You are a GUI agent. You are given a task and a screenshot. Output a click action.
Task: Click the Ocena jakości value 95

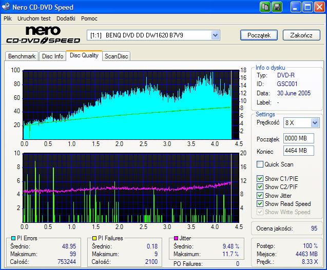point(314,229)
